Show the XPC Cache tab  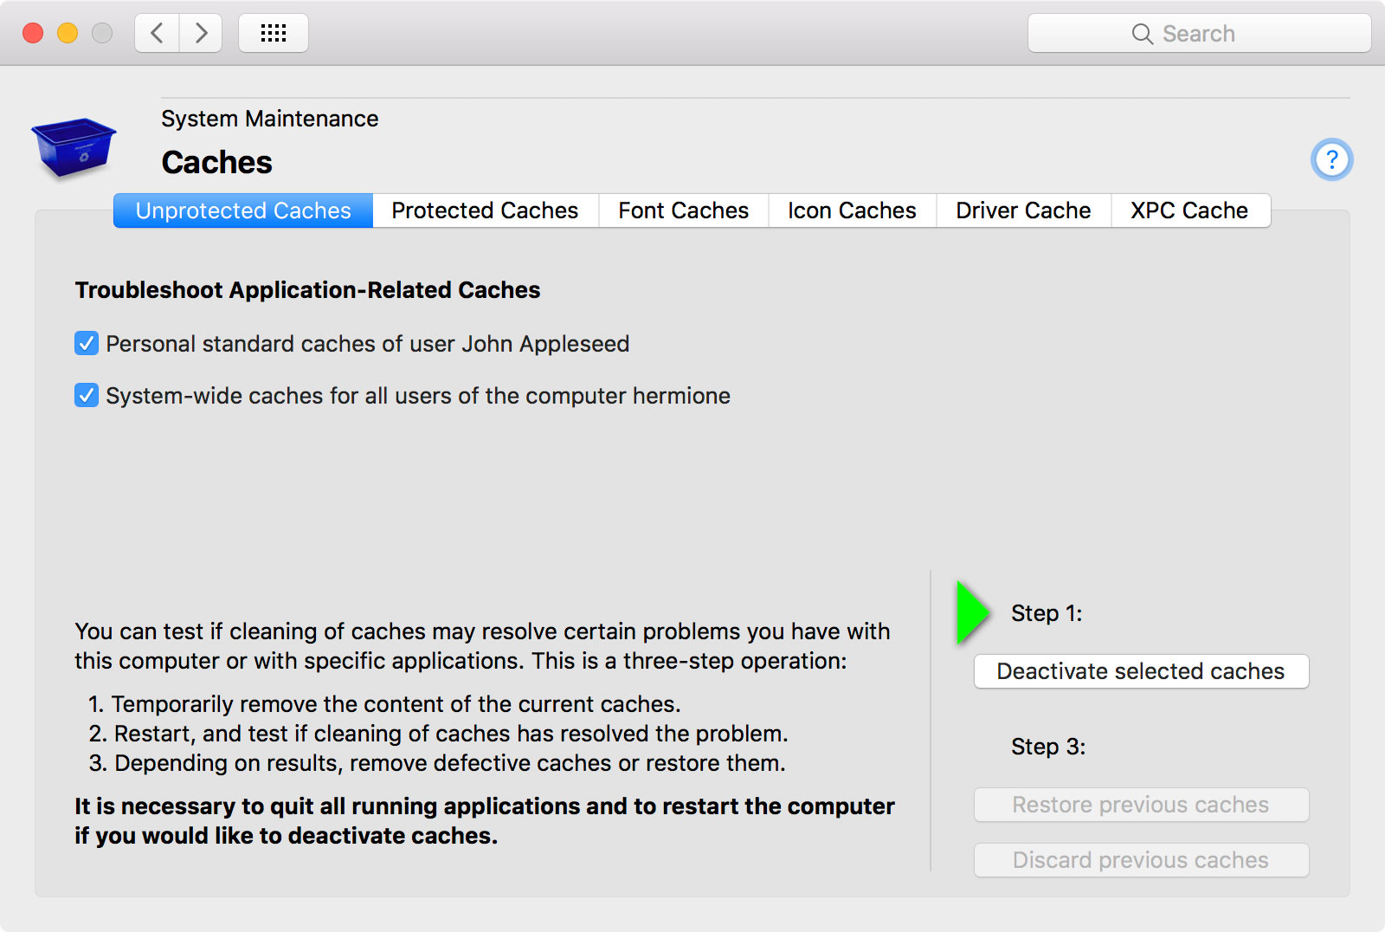(1189, 210)
